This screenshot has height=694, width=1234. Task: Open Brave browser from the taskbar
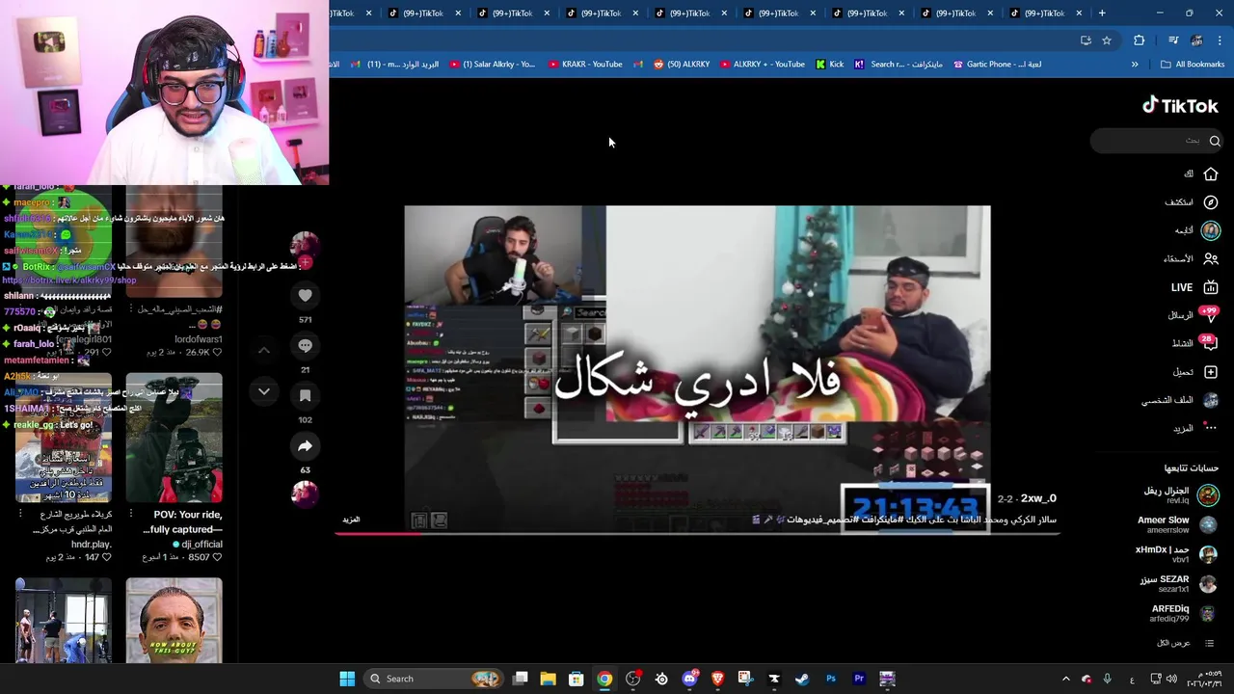point(717,679)
